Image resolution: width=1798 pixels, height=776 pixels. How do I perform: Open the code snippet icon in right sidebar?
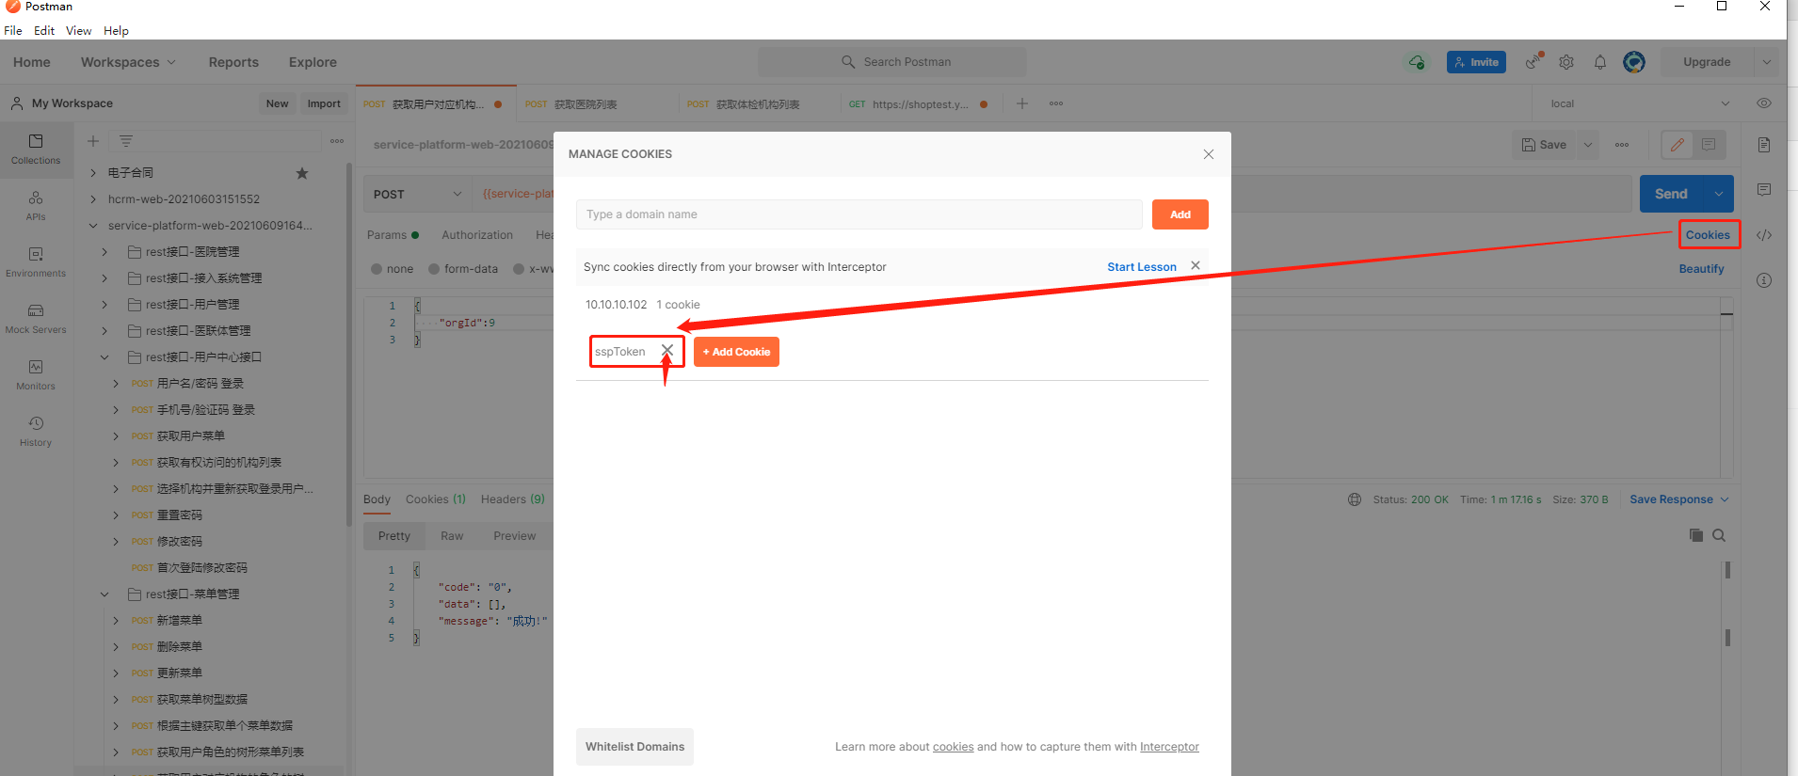(1764, 235)
